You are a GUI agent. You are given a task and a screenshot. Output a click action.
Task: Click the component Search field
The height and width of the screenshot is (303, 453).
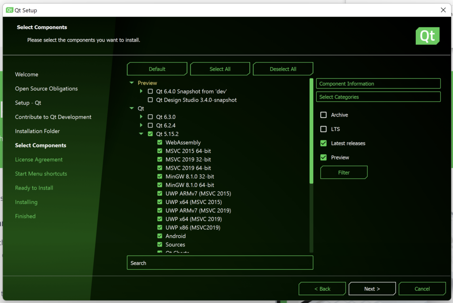point(220,263)
